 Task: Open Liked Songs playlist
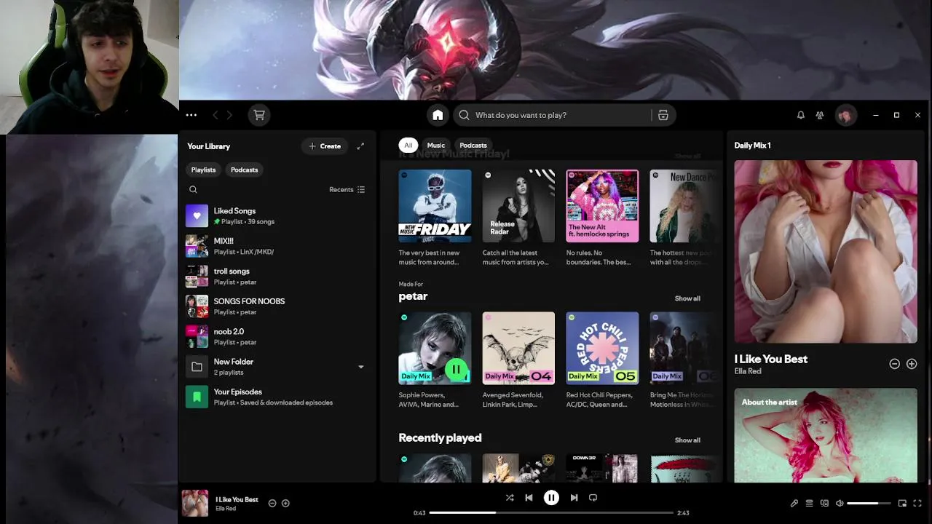277,215
